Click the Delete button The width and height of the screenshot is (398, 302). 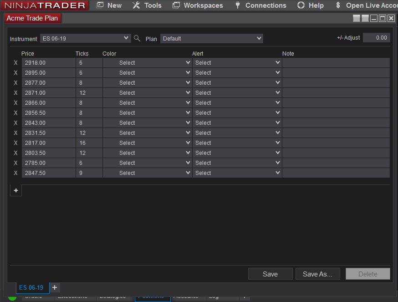coord(368,274)
